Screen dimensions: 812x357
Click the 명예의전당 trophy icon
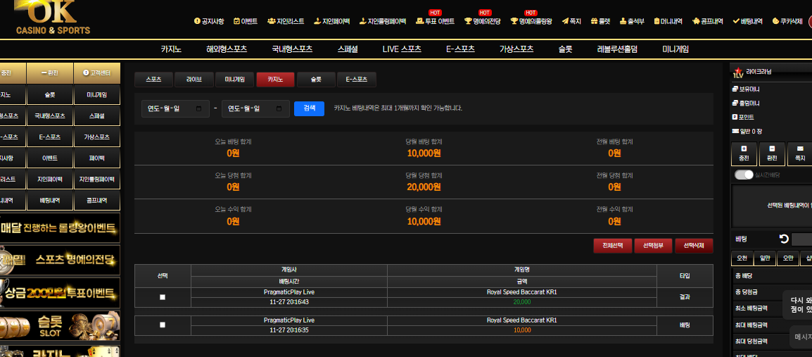(468, 21)
